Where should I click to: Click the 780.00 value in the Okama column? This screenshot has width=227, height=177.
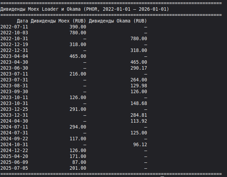point(138,38)
